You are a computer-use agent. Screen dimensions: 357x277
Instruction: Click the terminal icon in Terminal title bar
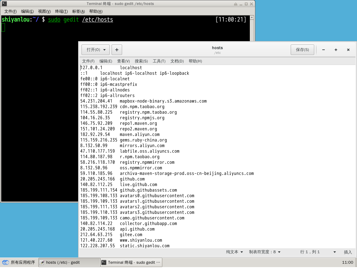(x=4, y=4)
